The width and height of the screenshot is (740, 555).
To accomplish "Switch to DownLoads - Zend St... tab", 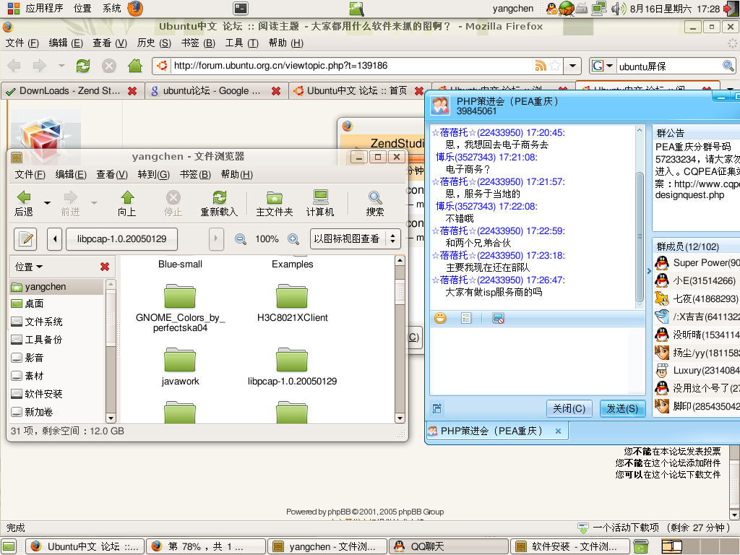I will [x=69, y=90].
